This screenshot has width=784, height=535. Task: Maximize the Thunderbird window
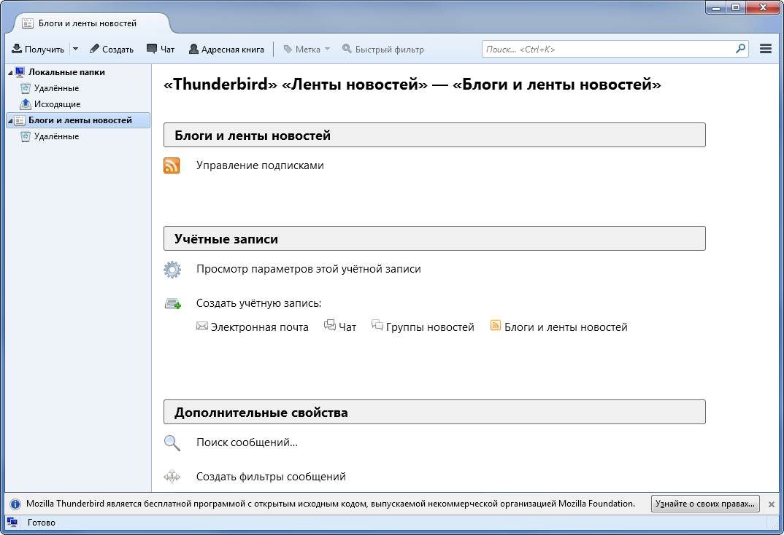pos(736,7)
